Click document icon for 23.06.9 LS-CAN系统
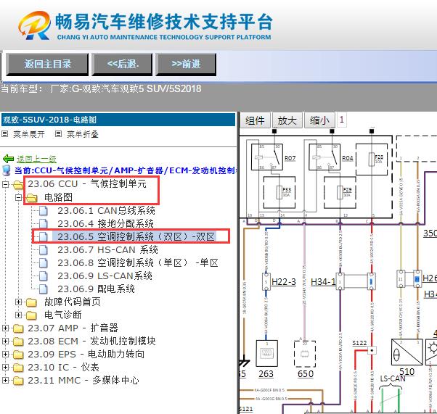Screen dimensions: 437x414 [44, 276]
